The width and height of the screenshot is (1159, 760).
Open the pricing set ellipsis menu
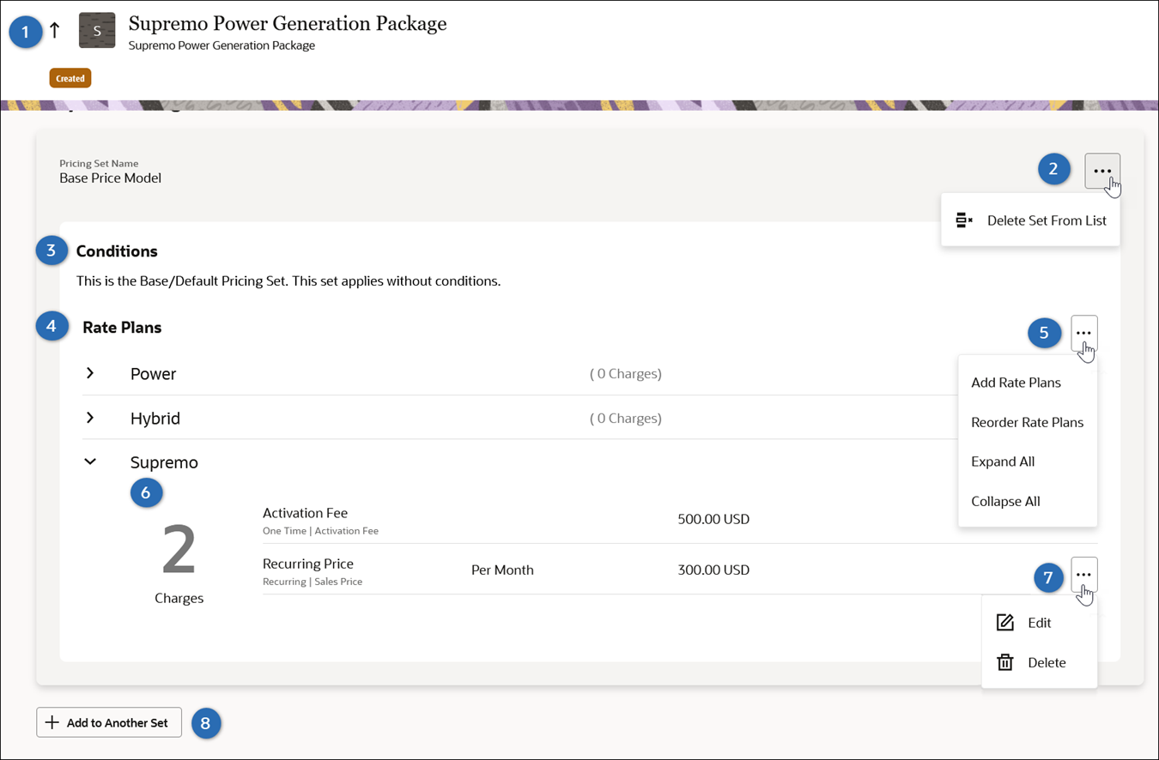tap(1102, 170)
